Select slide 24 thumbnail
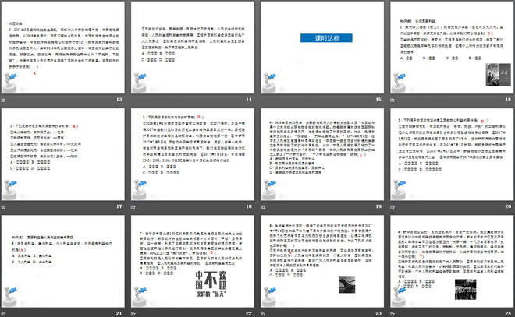Viewport: 515px width, 317px height. pos(452,261)
